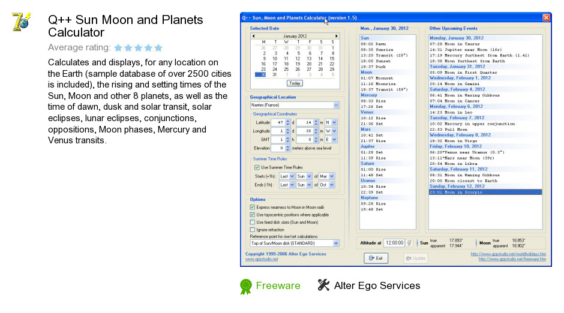
Task: Click the lightning icon next to altitude time
Action: point(409,243)
